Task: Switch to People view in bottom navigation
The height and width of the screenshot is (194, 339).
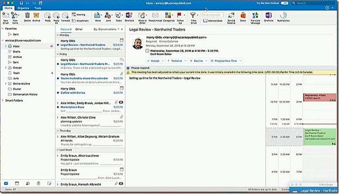Action: [x=28, y=183]
